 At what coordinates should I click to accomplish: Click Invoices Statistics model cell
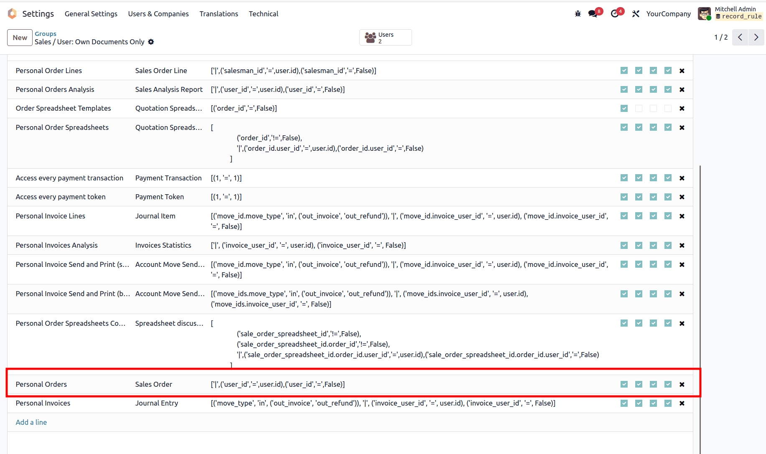point(163,245)
